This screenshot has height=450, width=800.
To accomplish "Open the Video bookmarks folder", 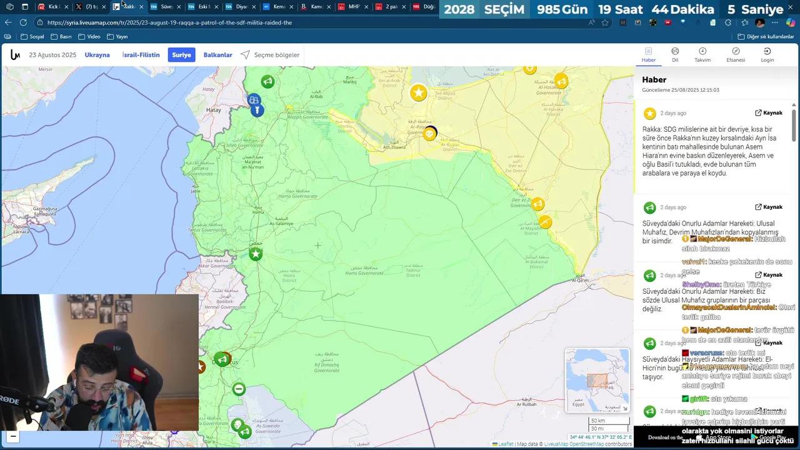I will pos(89,36).
